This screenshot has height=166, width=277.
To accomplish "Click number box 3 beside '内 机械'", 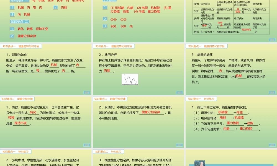I will [x=12, y=14].
